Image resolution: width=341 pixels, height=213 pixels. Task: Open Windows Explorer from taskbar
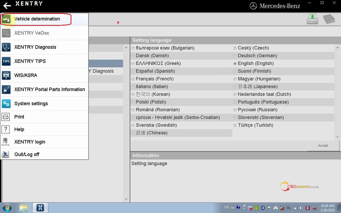click(23, 208)
